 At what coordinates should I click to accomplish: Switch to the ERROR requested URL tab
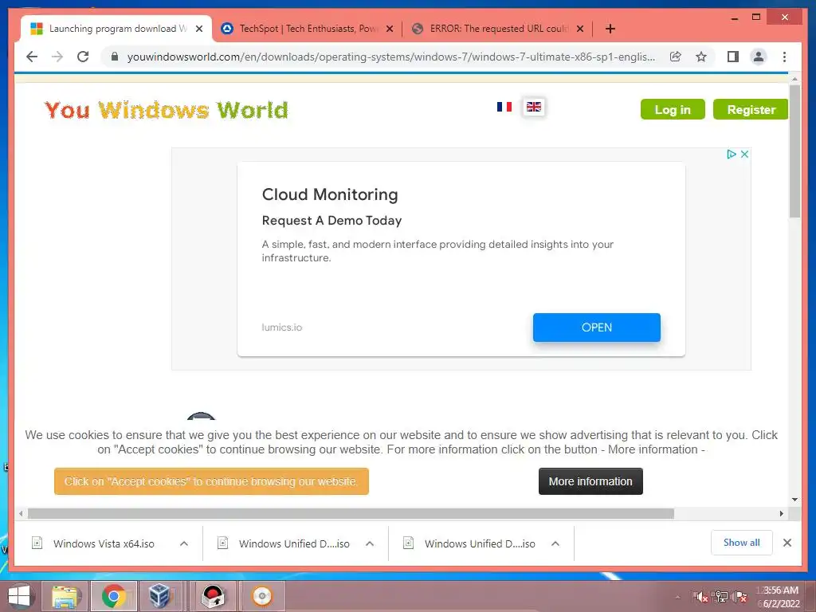coord(497,29)
